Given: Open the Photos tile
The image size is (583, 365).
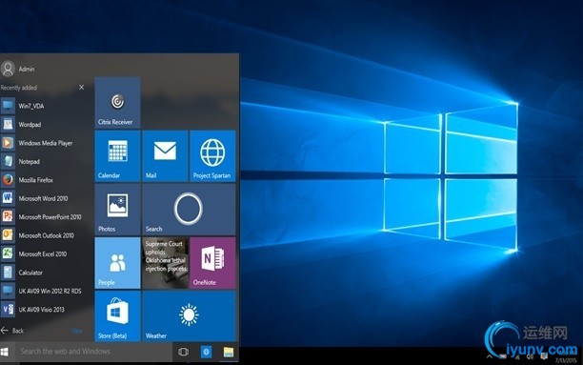Looking at the screenshot, I should [117, 210].
